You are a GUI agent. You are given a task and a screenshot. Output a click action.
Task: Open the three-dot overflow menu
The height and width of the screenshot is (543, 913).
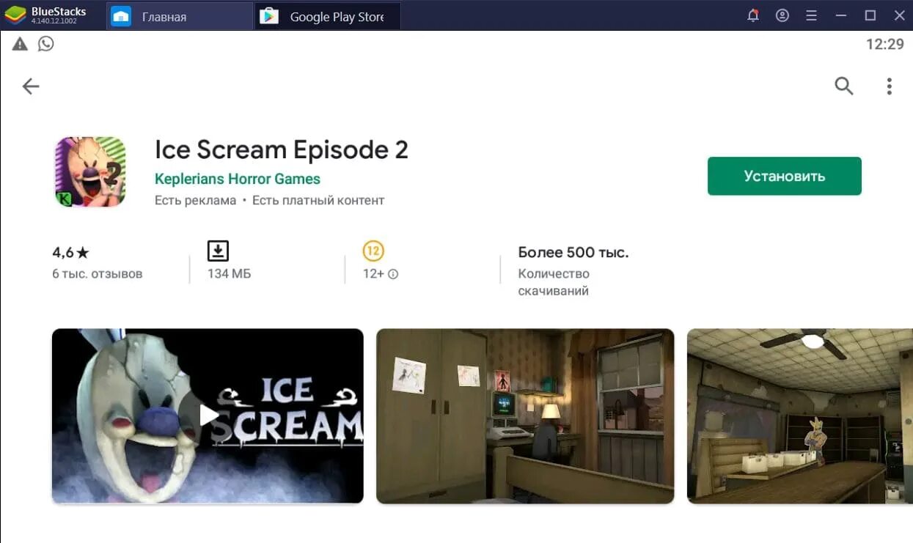pyautogui.click(x=889, y=86)
